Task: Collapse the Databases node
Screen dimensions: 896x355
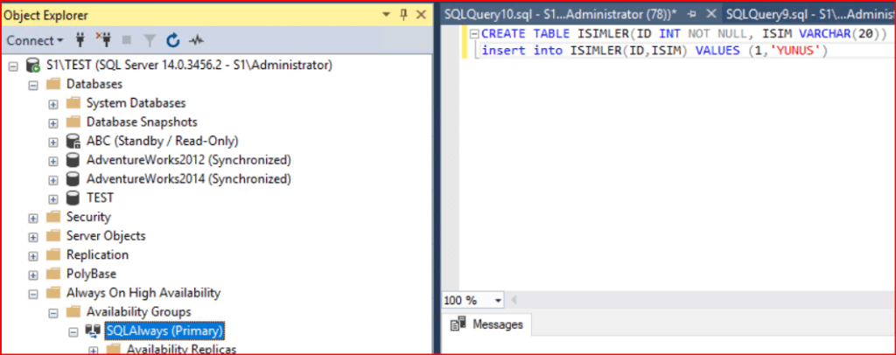Action: click(34, 84)
